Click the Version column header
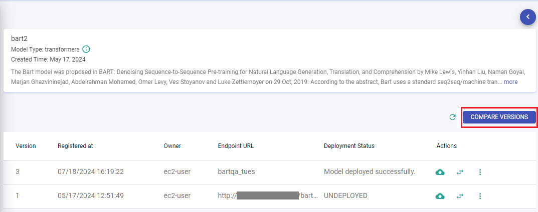This screenshot has height=212, width=538. (x=26, y=145)
